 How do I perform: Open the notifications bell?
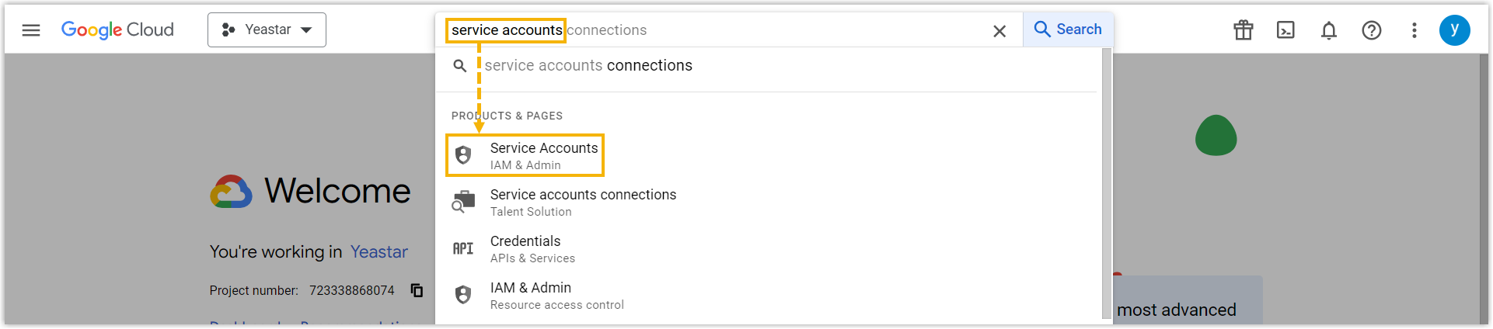[x=1329, y=30]
